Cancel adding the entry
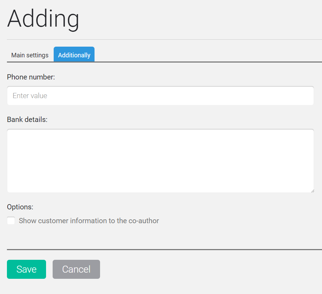 [x=76, y=269]
